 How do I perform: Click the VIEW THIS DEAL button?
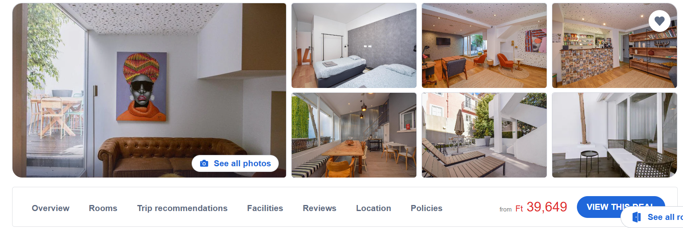pos(621,207)
